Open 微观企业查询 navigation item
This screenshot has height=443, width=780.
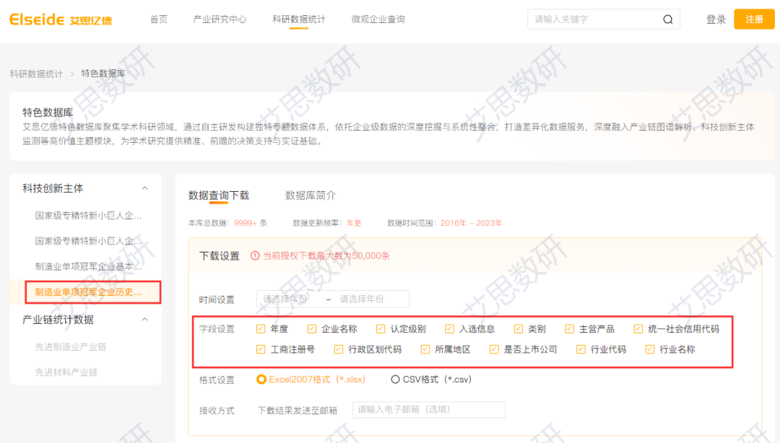[378, 19]
